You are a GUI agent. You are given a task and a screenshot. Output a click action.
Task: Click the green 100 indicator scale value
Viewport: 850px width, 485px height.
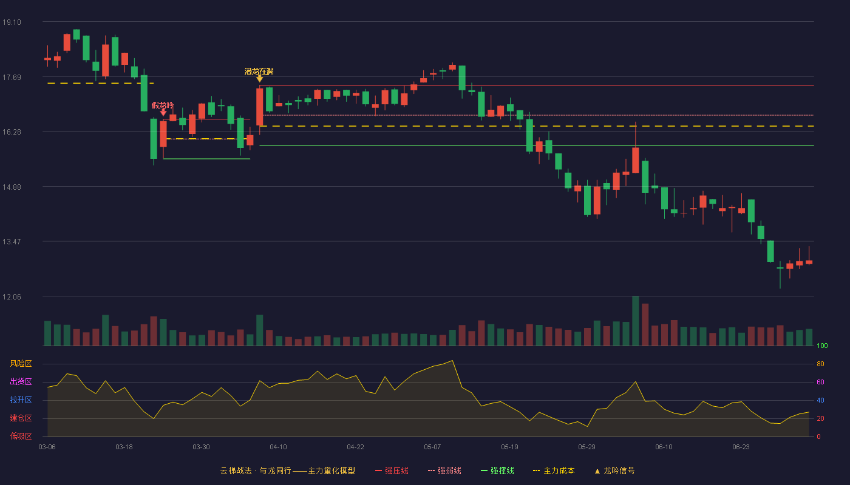(822, 346)
